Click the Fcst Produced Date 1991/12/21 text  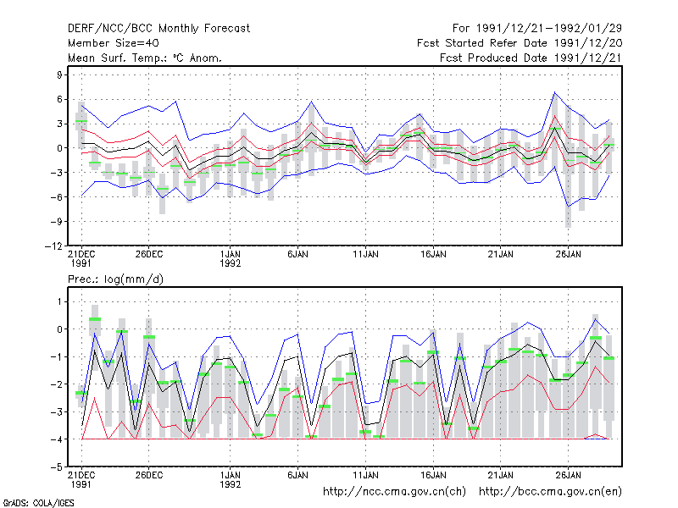point(531,58)
